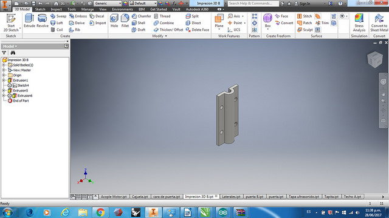Expand the Modify panel dropdown
The image size is (389, 218).
[159, 36]
